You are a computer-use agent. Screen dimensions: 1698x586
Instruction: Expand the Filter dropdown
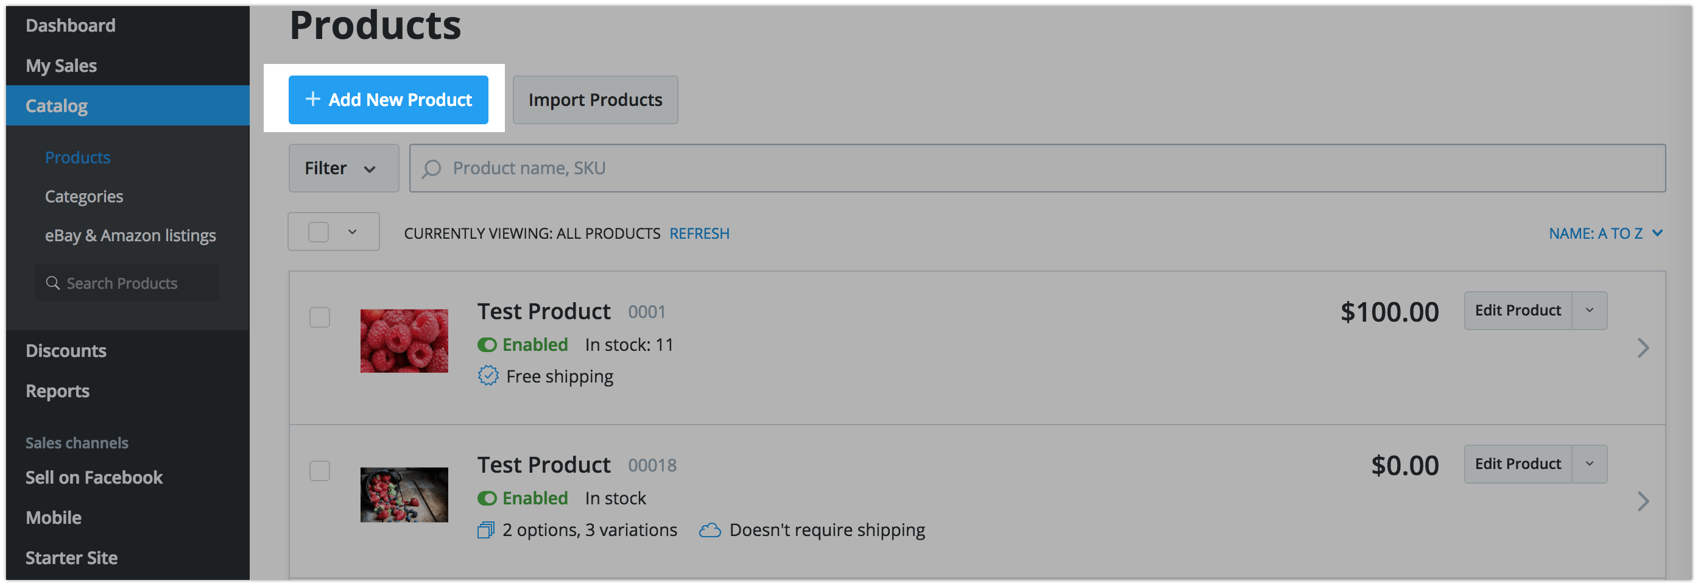[x=343, y=168]
